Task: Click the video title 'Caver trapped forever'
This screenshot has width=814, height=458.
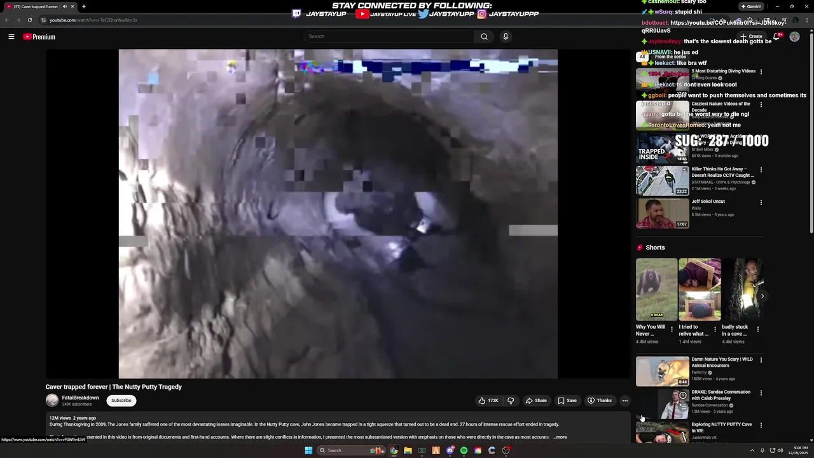Action: [x=113, y=387]
